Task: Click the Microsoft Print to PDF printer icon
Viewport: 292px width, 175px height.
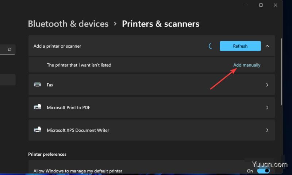Action: pos(37,107)
